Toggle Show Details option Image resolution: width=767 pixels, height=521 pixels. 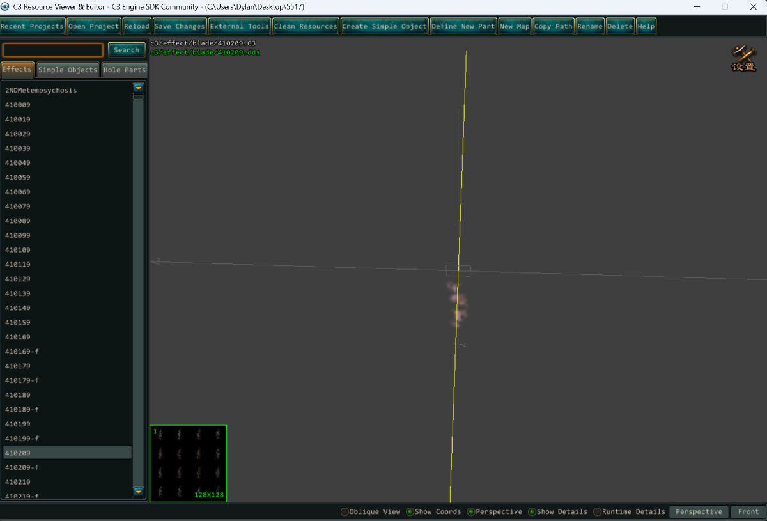coord(532,511)
